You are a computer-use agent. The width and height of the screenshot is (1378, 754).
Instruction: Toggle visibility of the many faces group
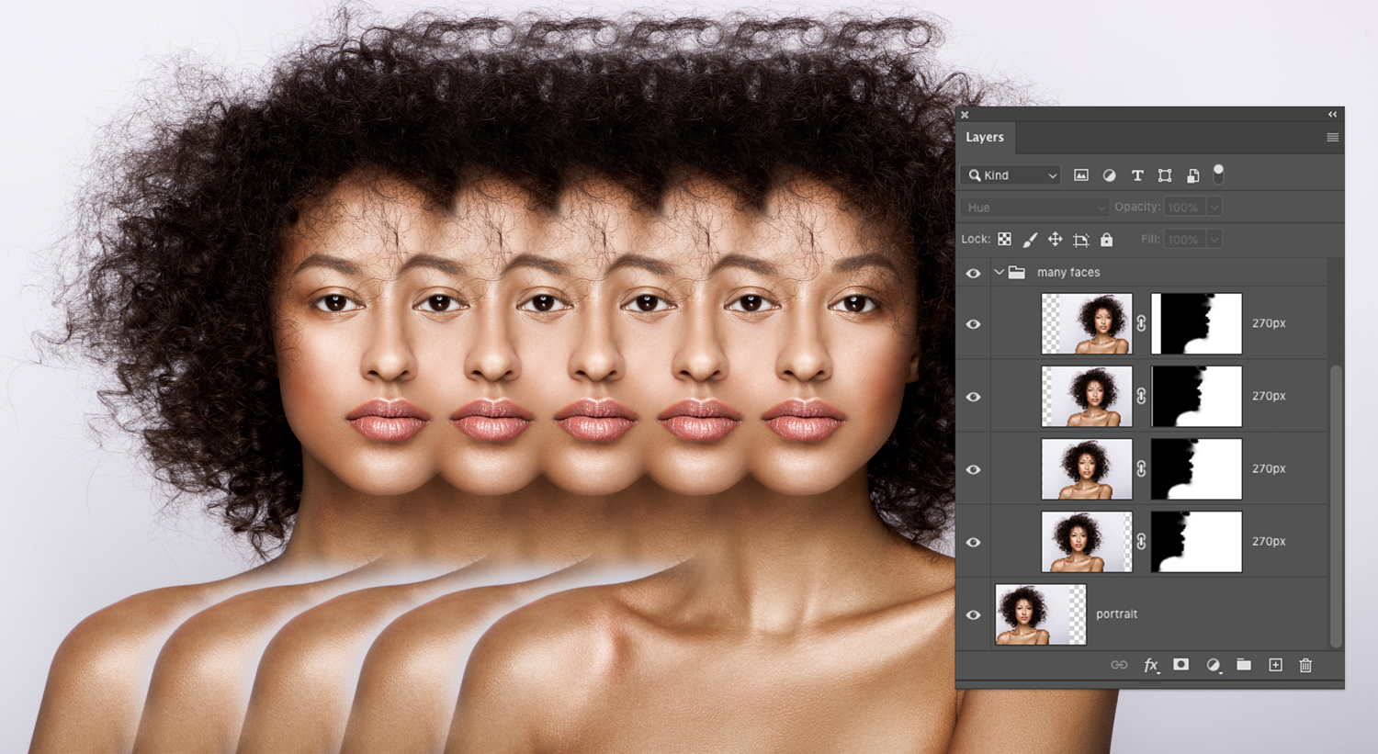coord(973,272)
